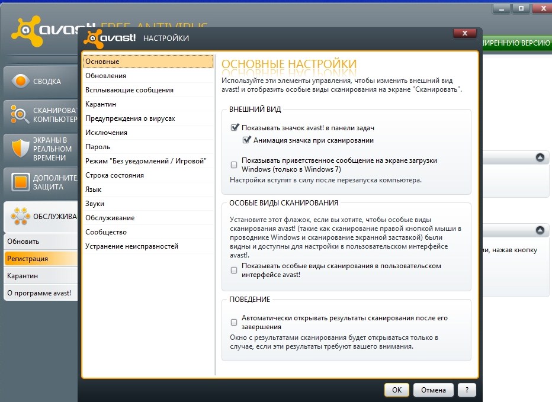Collapse the lower panel with round arrow
This screenshot has width=552, height=402.
[x=540, y=230]
